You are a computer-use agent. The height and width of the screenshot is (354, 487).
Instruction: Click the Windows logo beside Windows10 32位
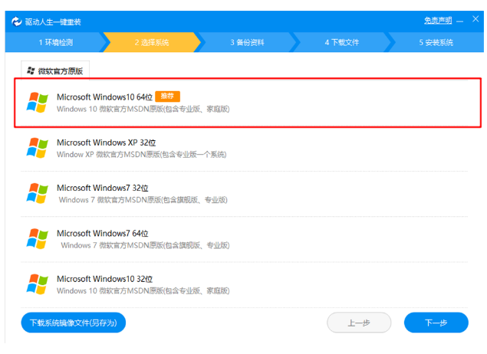(x=37, y=284)
